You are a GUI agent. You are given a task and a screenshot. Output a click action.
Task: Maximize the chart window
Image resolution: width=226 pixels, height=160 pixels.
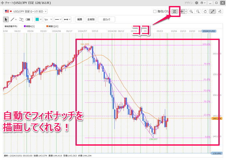216,3
